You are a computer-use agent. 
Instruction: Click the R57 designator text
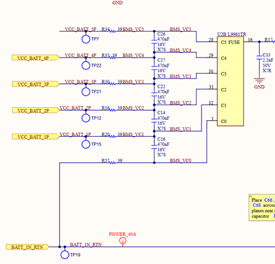pos(105,161)
